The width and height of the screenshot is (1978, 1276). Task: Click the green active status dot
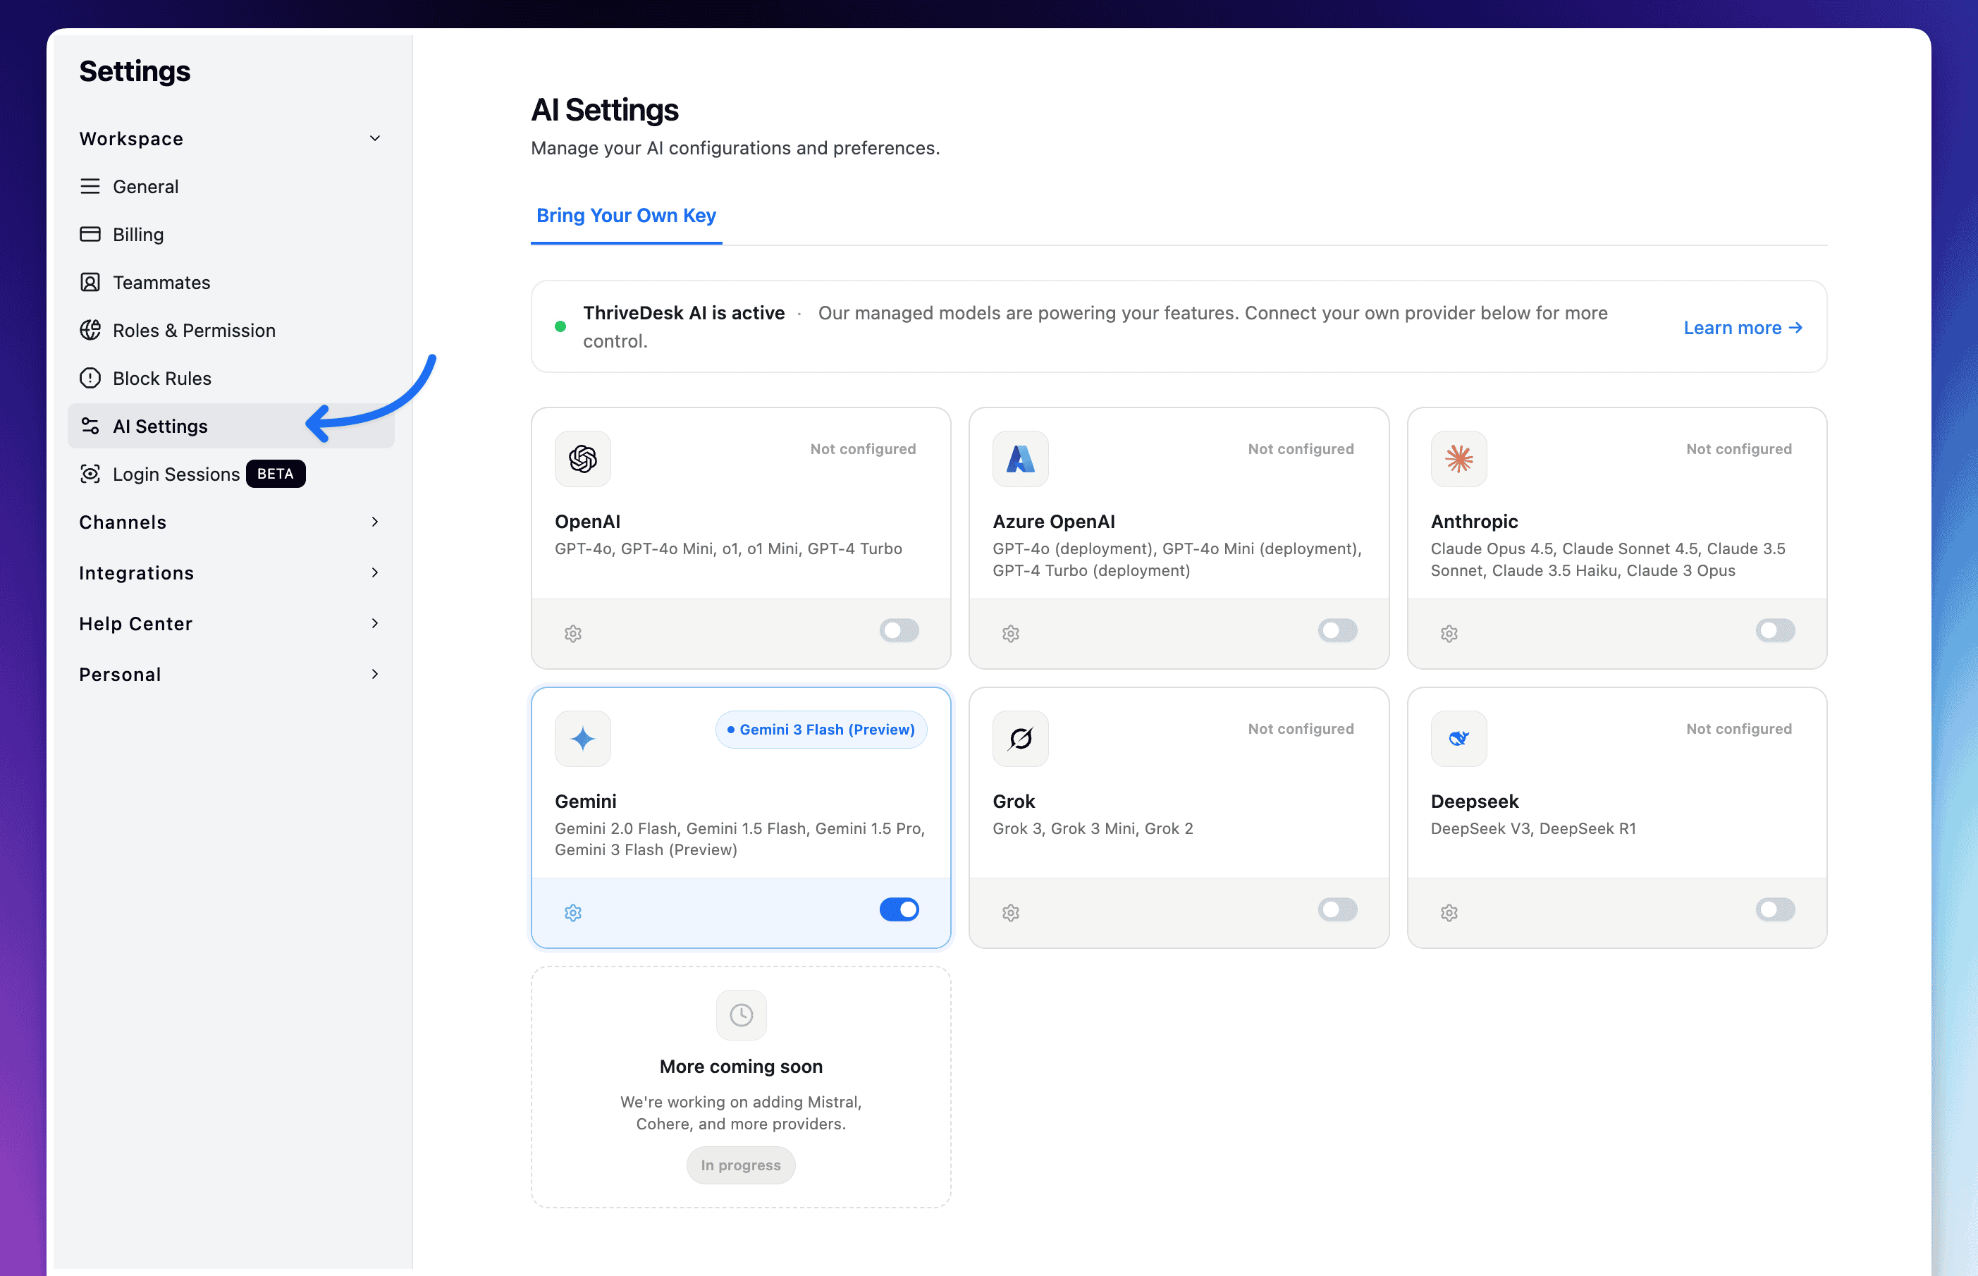click(x=561, y=326)
